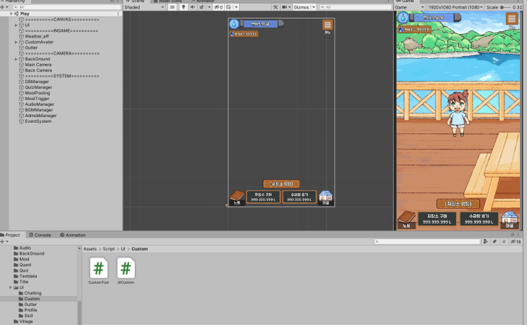Screen dimensions: 527x325
Task: Toggle scene lighting lightbulb icon
Action: (184, 7)
